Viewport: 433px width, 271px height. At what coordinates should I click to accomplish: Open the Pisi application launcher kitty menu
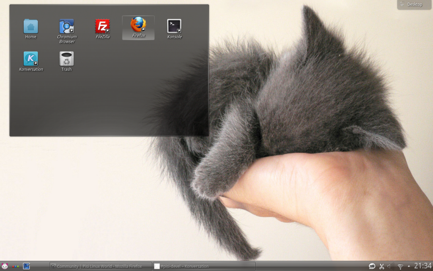5,266
